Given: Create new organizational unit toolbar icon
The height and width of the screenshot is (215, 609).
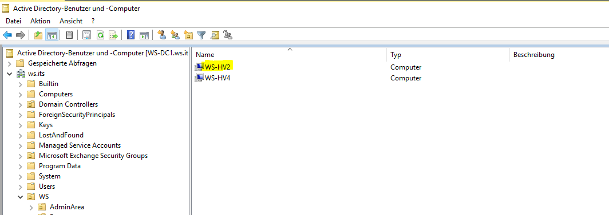Looking at the screenshot, I should tap(188, 35).
